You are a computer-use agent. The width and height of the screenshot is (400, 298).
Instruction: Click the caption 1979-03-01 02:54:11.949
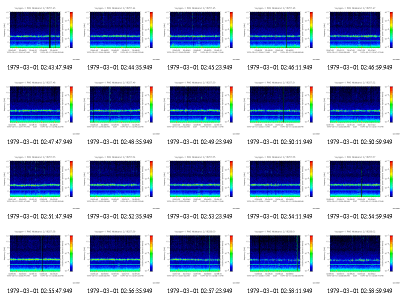point(279,216)
